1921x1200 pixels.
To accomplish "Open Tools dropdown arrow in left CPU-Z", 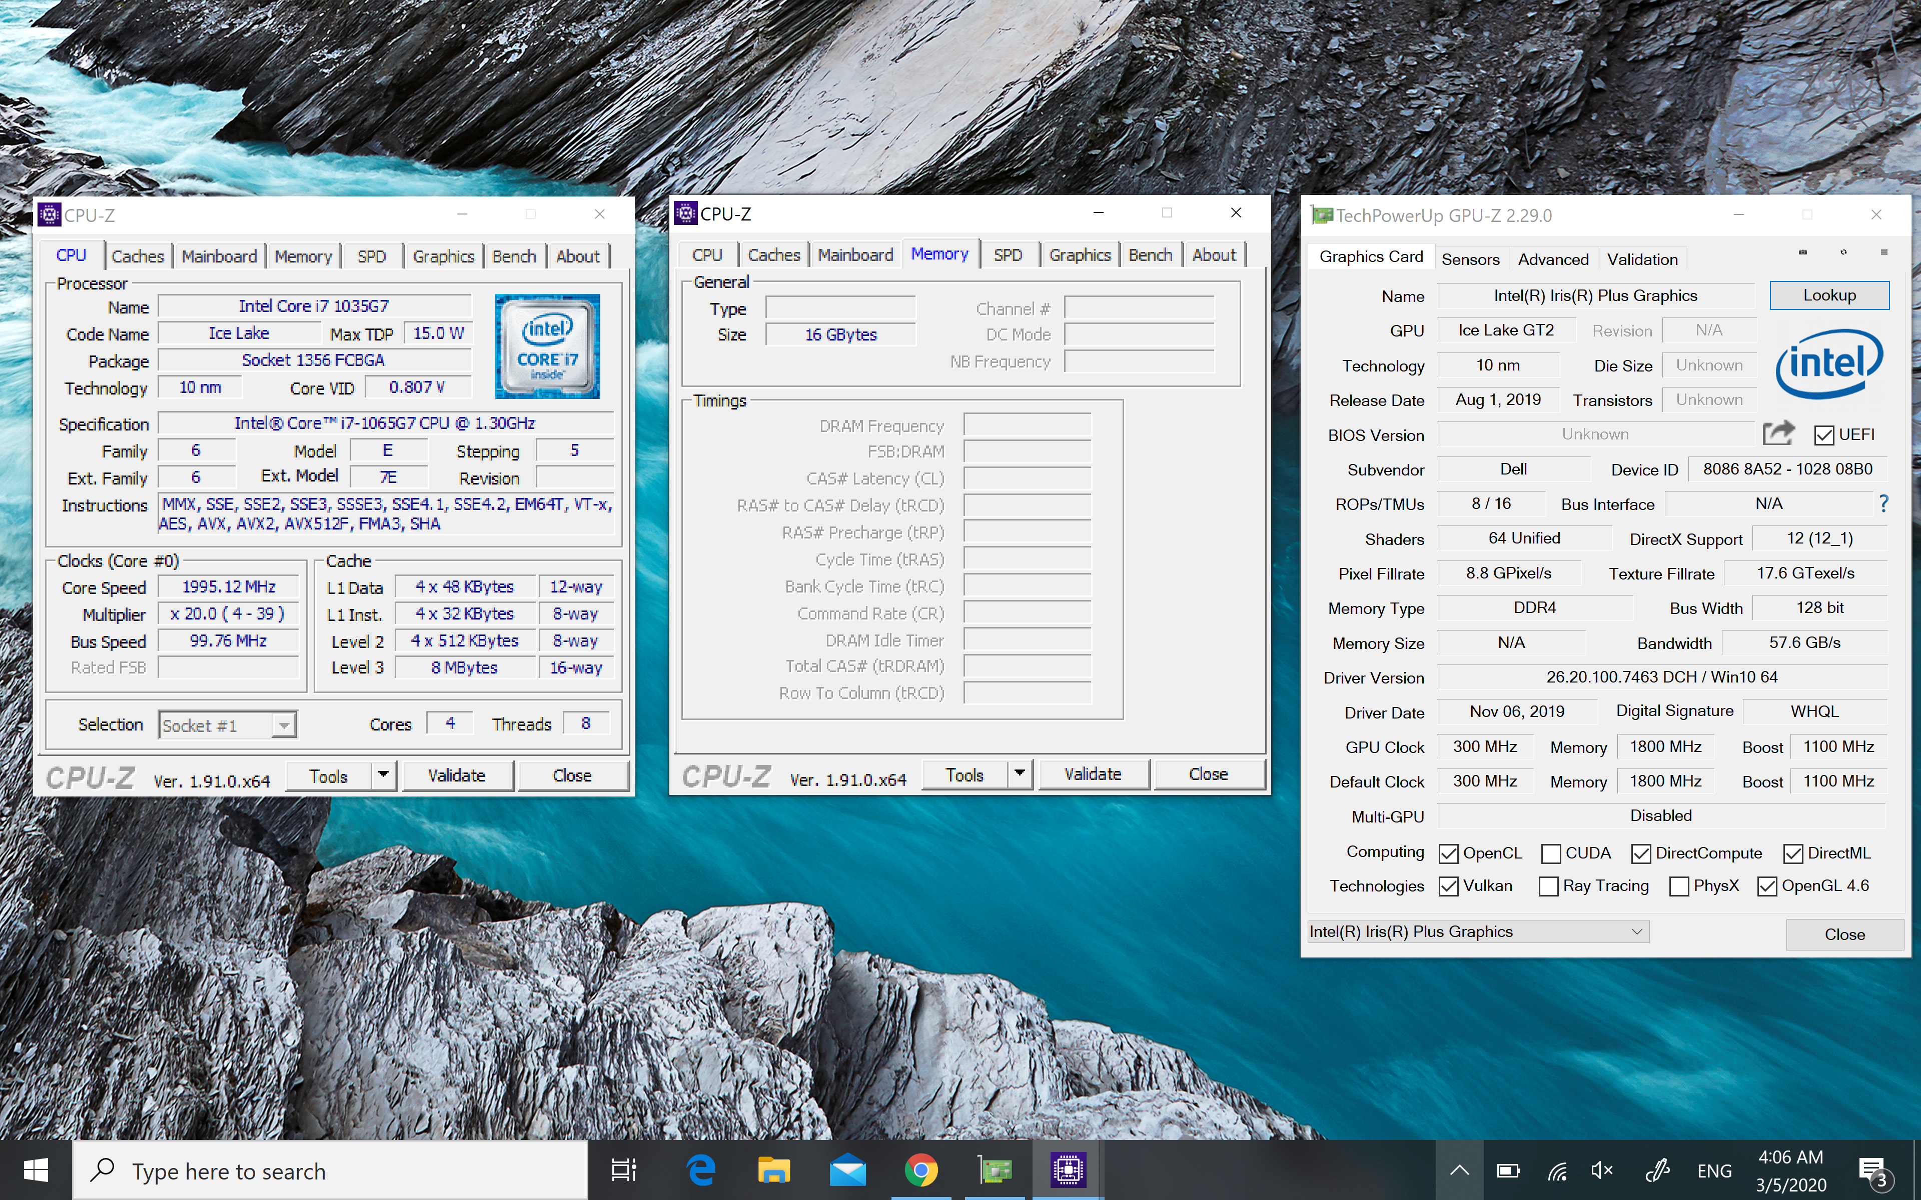I will point(383,774).
